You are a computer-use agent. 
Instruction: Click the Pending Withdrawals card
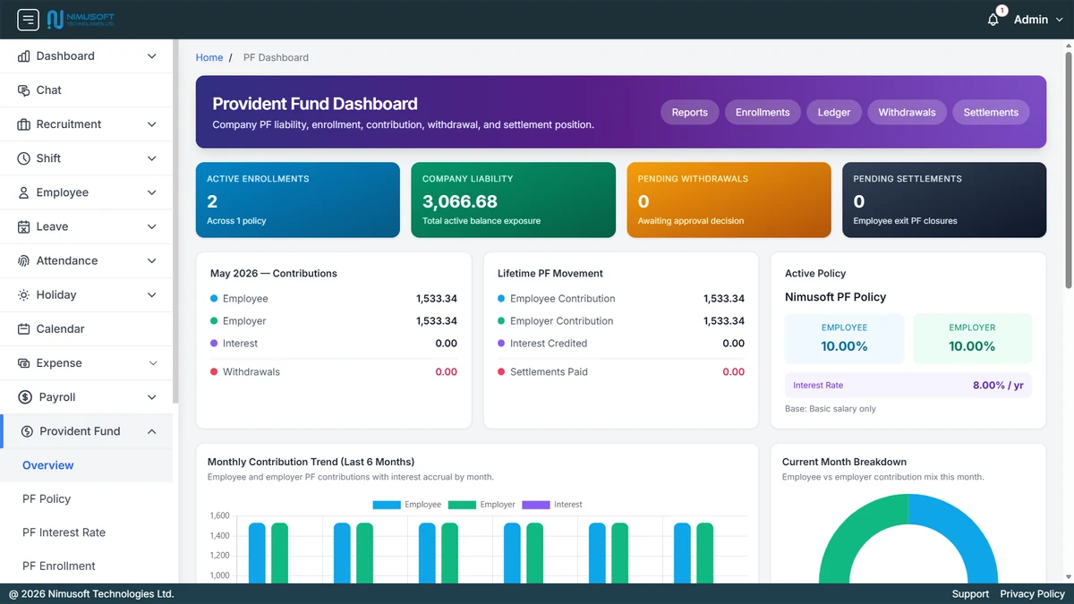pos(729,200)
